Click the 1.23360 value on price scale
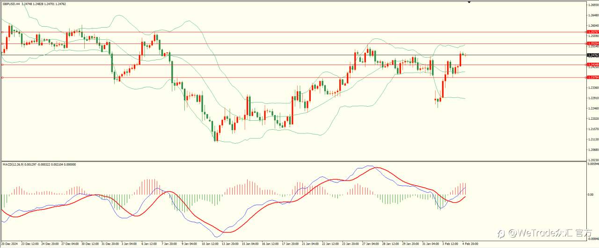 tap(593, 88)
